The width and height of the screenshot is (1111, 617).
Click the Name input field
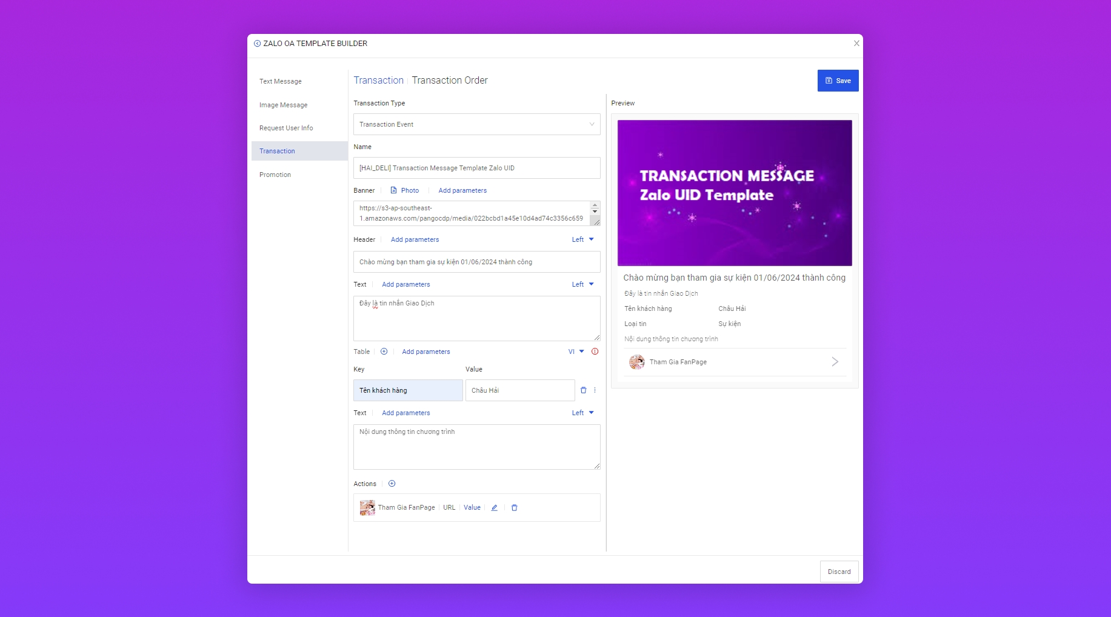[x=476, y=168]
